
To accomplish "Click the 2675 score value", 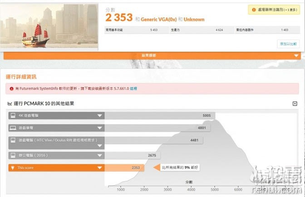I will [x=152, y=155].
